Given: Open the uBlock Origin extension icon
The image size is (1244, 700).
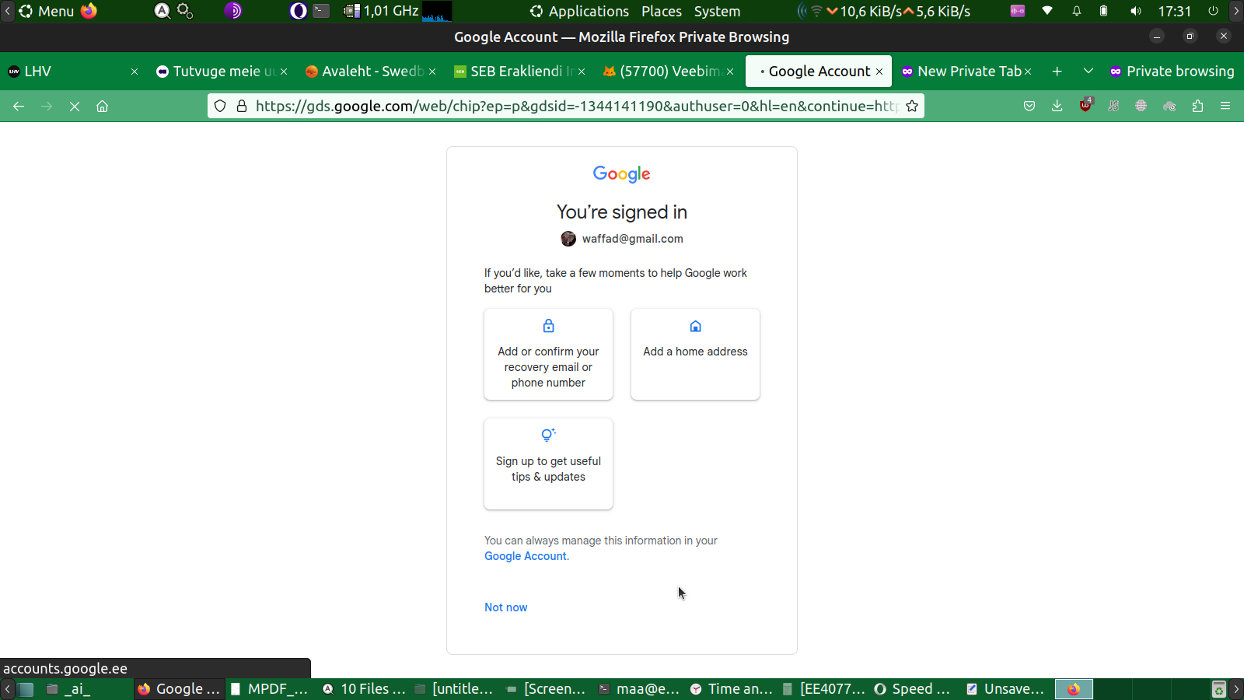Looking at the screenshot, I should coord(1085,105).
